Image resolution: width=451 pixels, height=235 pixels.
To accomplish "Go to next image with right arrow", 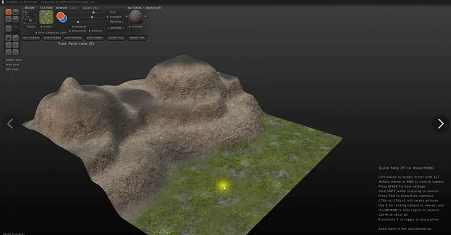I will point(440,123).
